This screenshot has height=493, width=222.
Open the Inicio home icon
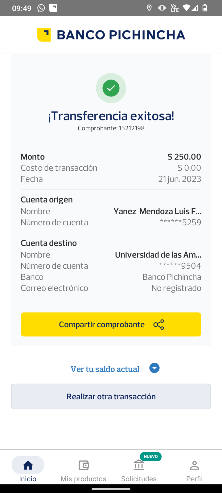28,465
